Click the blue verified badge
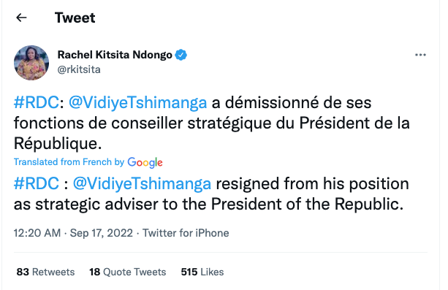The width and height of the screenshot is (448, 290). [x=181, y=55]
